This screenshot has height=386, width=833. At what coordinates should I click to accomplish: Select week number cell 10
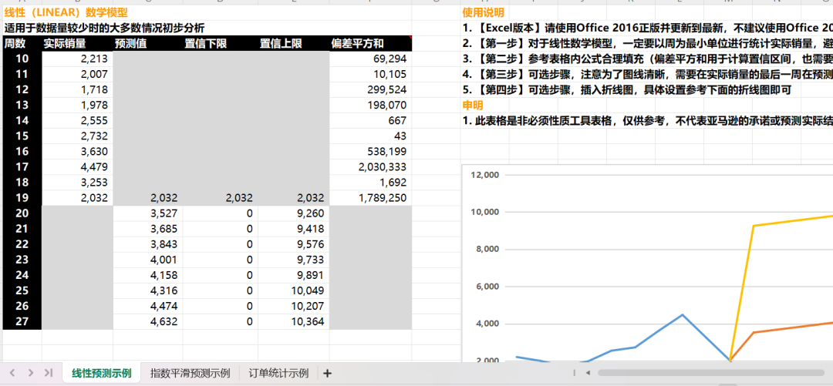click(x=22, y=59)
